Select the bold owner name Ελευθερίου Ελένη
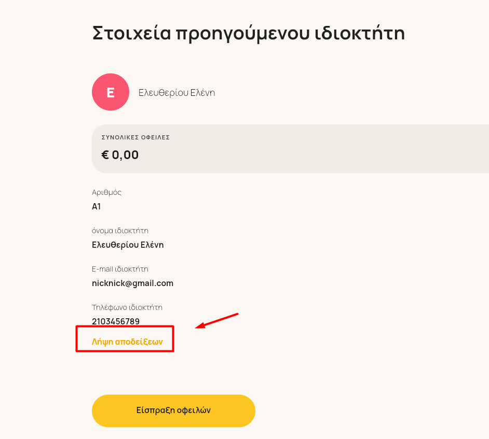The width and height of the screenshot is (489, 439). pos(128,245)
